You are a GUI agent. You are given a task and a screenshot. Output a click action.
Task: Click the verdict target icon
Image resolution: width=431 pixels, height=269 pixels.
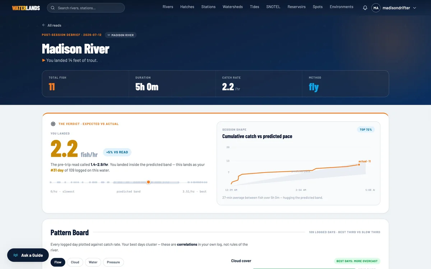click(x=53, y=124)
